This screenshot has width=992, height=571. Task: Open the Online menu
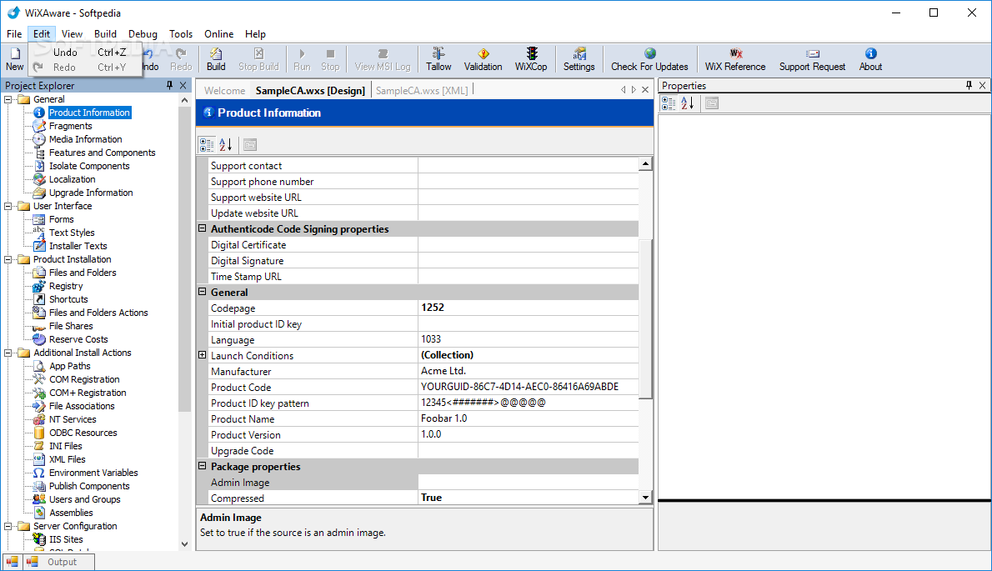tap(219, 34)
